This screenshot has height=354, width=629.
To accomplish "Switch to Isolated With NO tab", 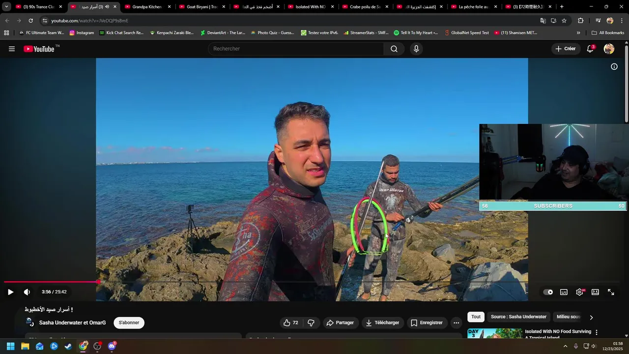I will pos(311,7).
